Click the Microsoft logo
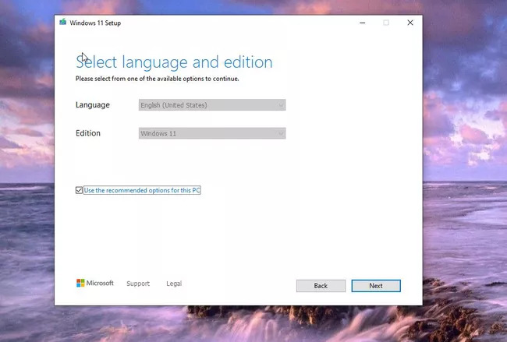507x342 pixels. pyautogui.click(x=95, y=283)
